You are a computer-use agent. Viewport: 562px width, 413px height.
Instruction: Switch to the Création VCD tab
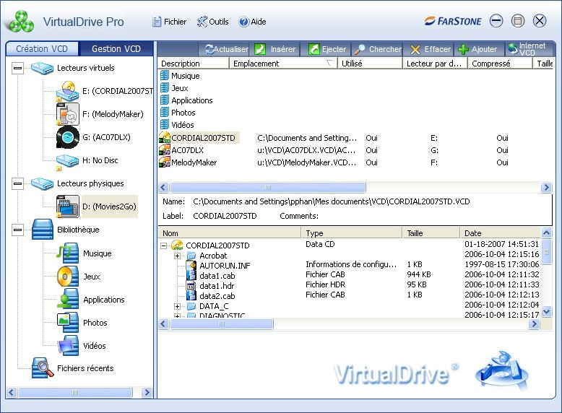point(42,48)
